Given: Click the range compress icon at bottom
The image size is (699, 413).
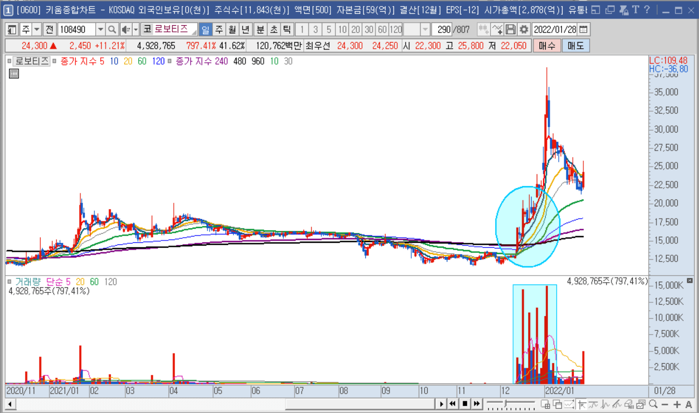Looking at the screenshot, I should point(569,404).
